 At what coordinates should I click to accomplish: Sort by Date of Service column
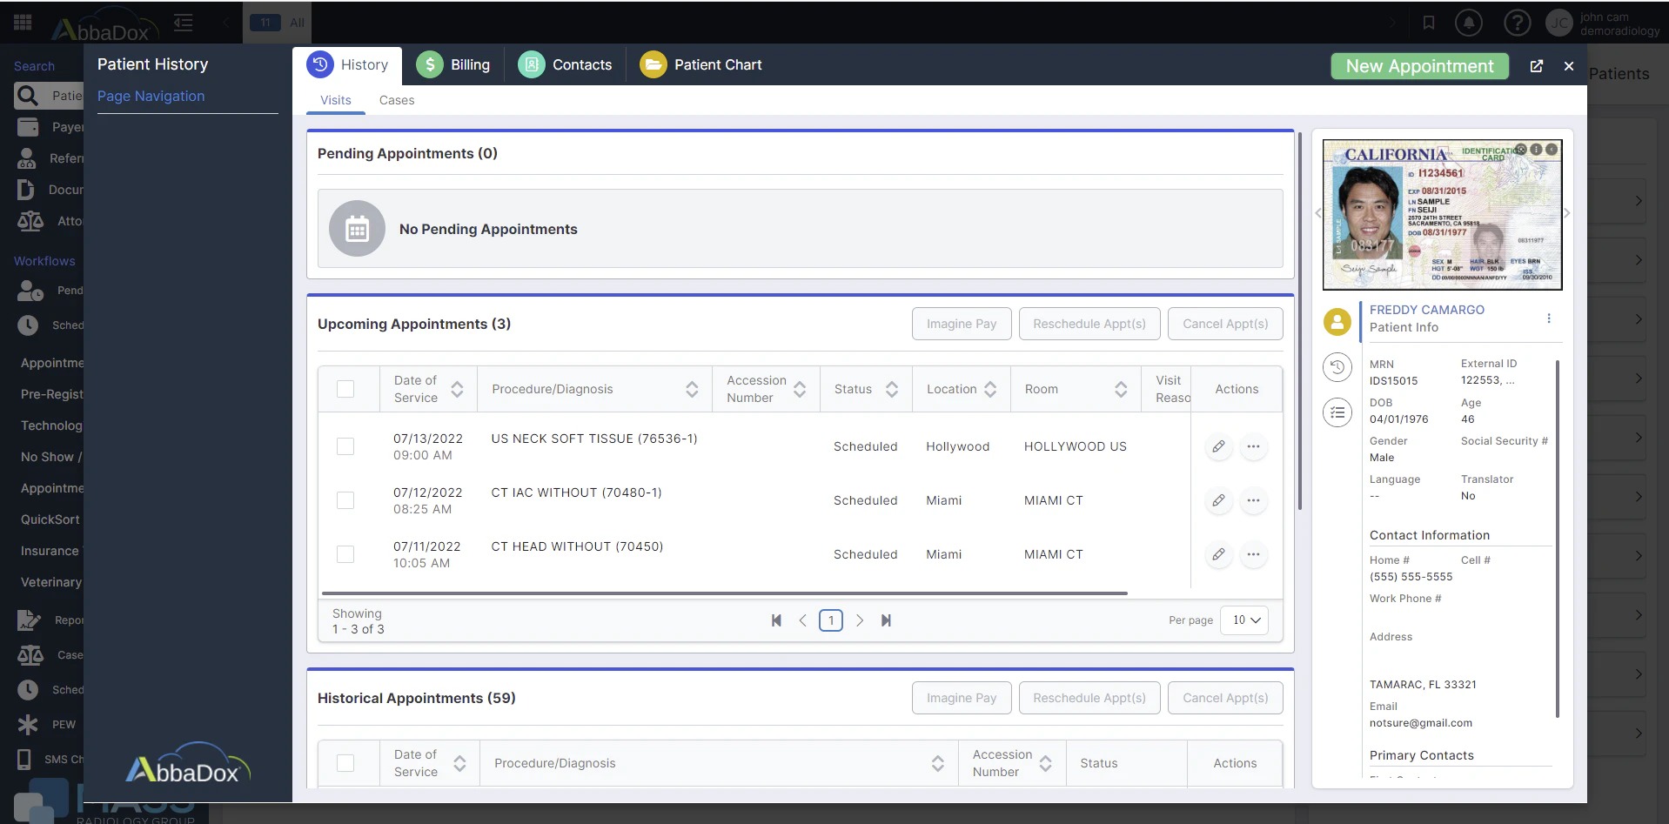[x=459, y=389]
